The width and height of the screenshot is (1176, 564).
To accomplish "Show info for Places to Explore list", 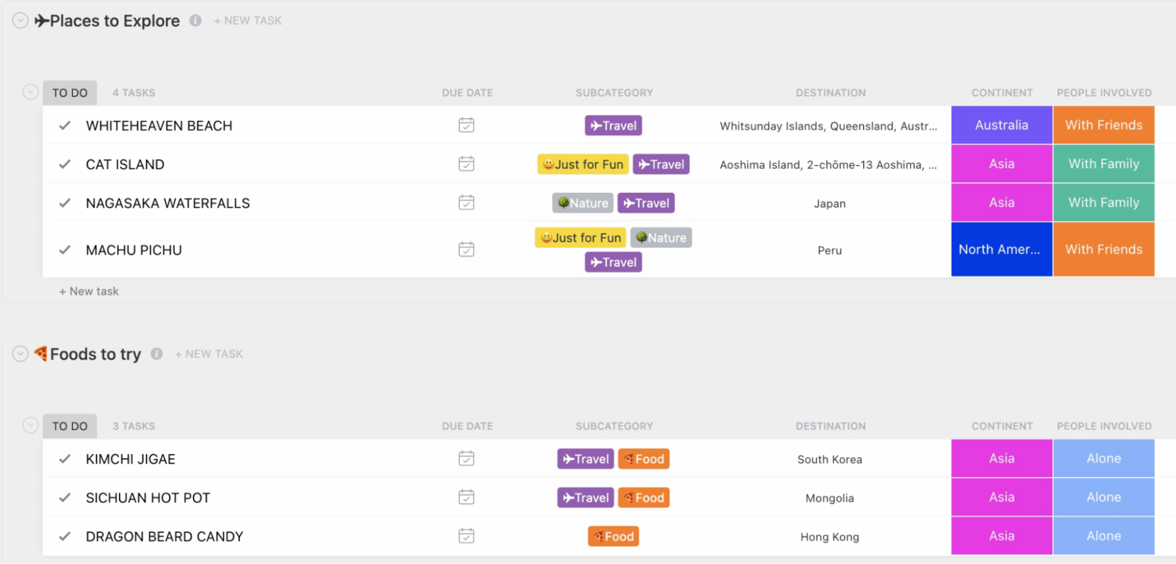I will click(195, 21).
